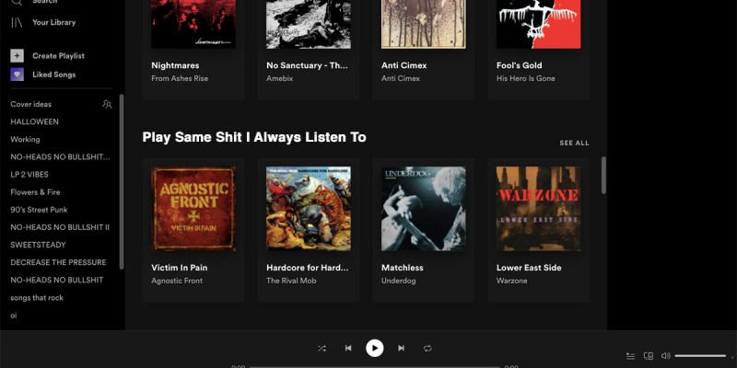Go to The Rival Mob artist link
This screenshot has width=737, height=368.
coord(291,281)
